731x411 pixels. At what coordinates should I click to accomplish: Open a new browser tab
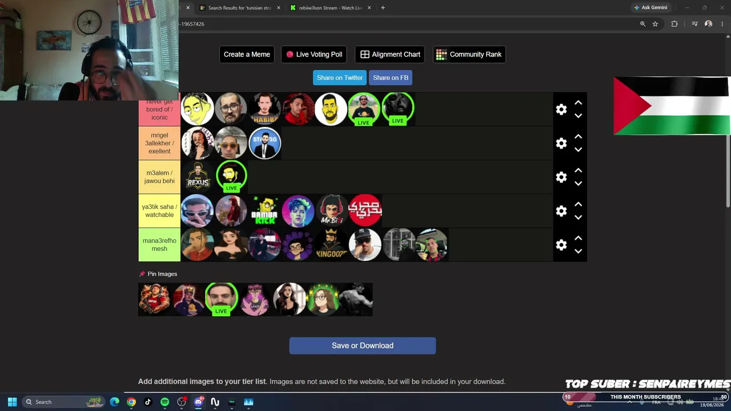(383, 8)
